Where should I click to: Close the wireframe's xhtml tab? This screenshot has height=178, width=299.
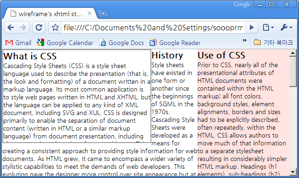click(x=90, y=13)
